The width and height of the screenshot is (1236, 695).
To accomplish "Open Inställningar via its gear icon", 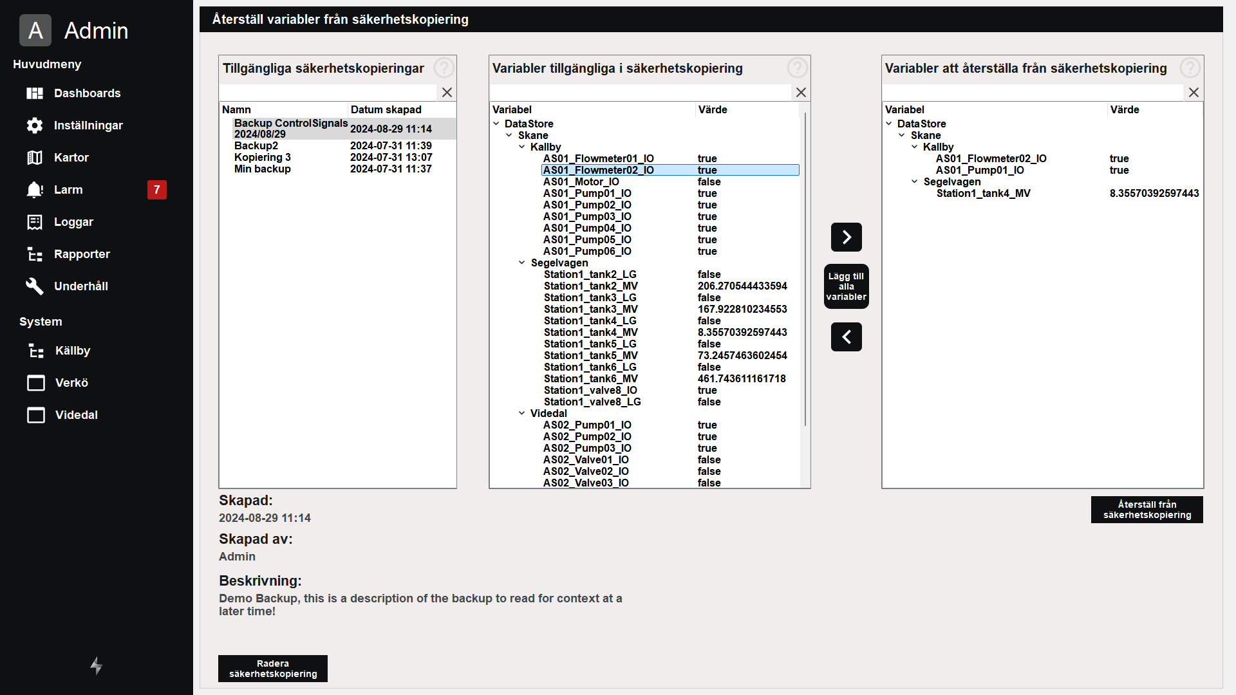I will (35, 125).
